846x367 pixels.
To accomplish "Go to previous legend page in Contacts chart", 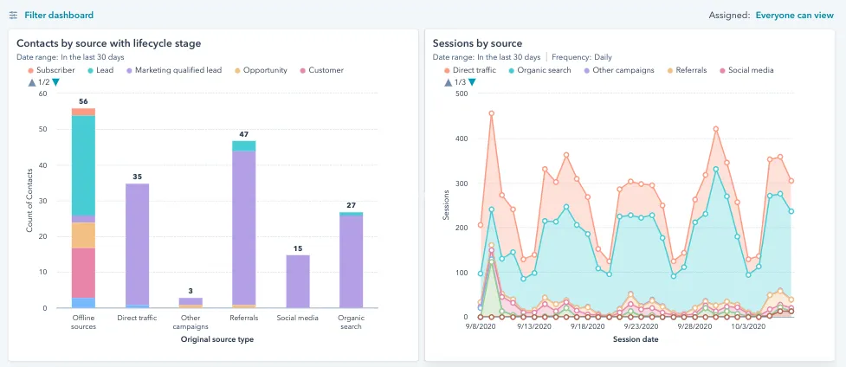I will (31, 82).
